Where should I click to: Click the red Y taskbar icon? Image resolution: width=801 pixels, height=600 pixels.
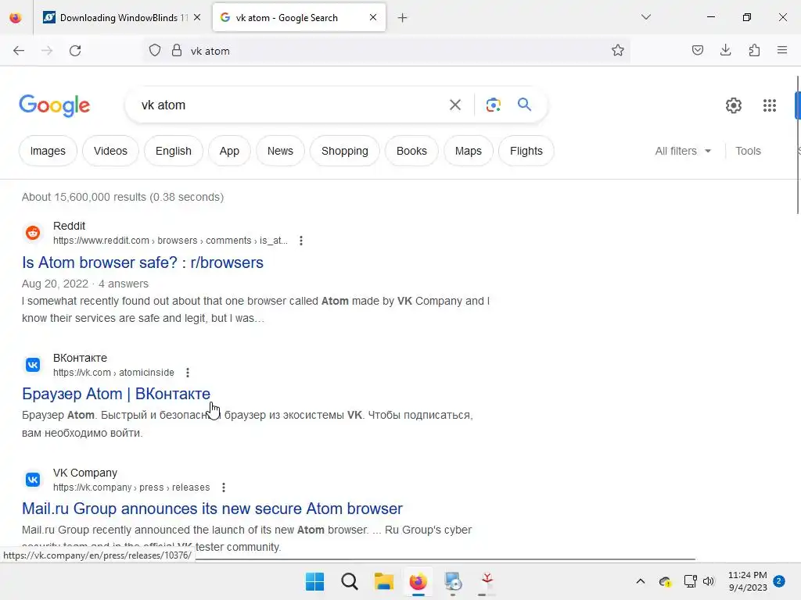point(487,580)
